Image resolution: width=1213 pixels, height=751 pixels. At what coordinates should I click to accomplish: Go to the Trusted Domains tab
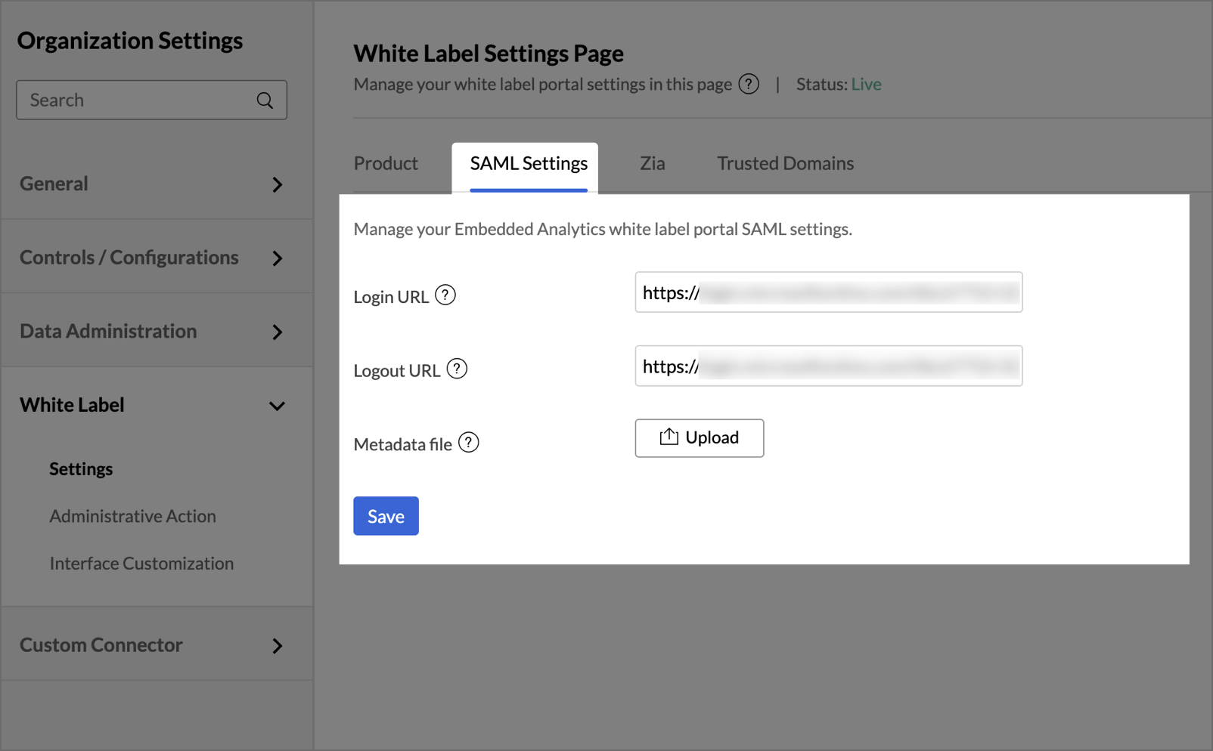(785, 163)
